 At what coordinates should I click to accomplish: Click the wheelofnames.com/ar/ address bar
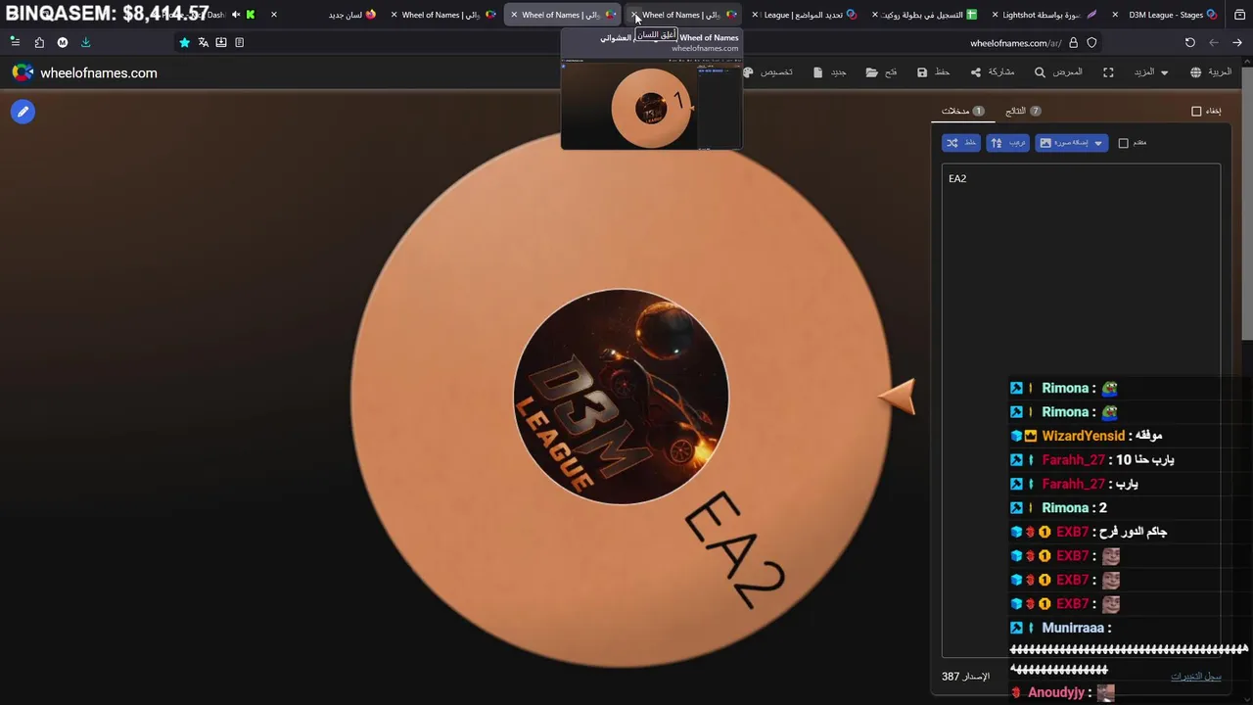(1015, 43)
